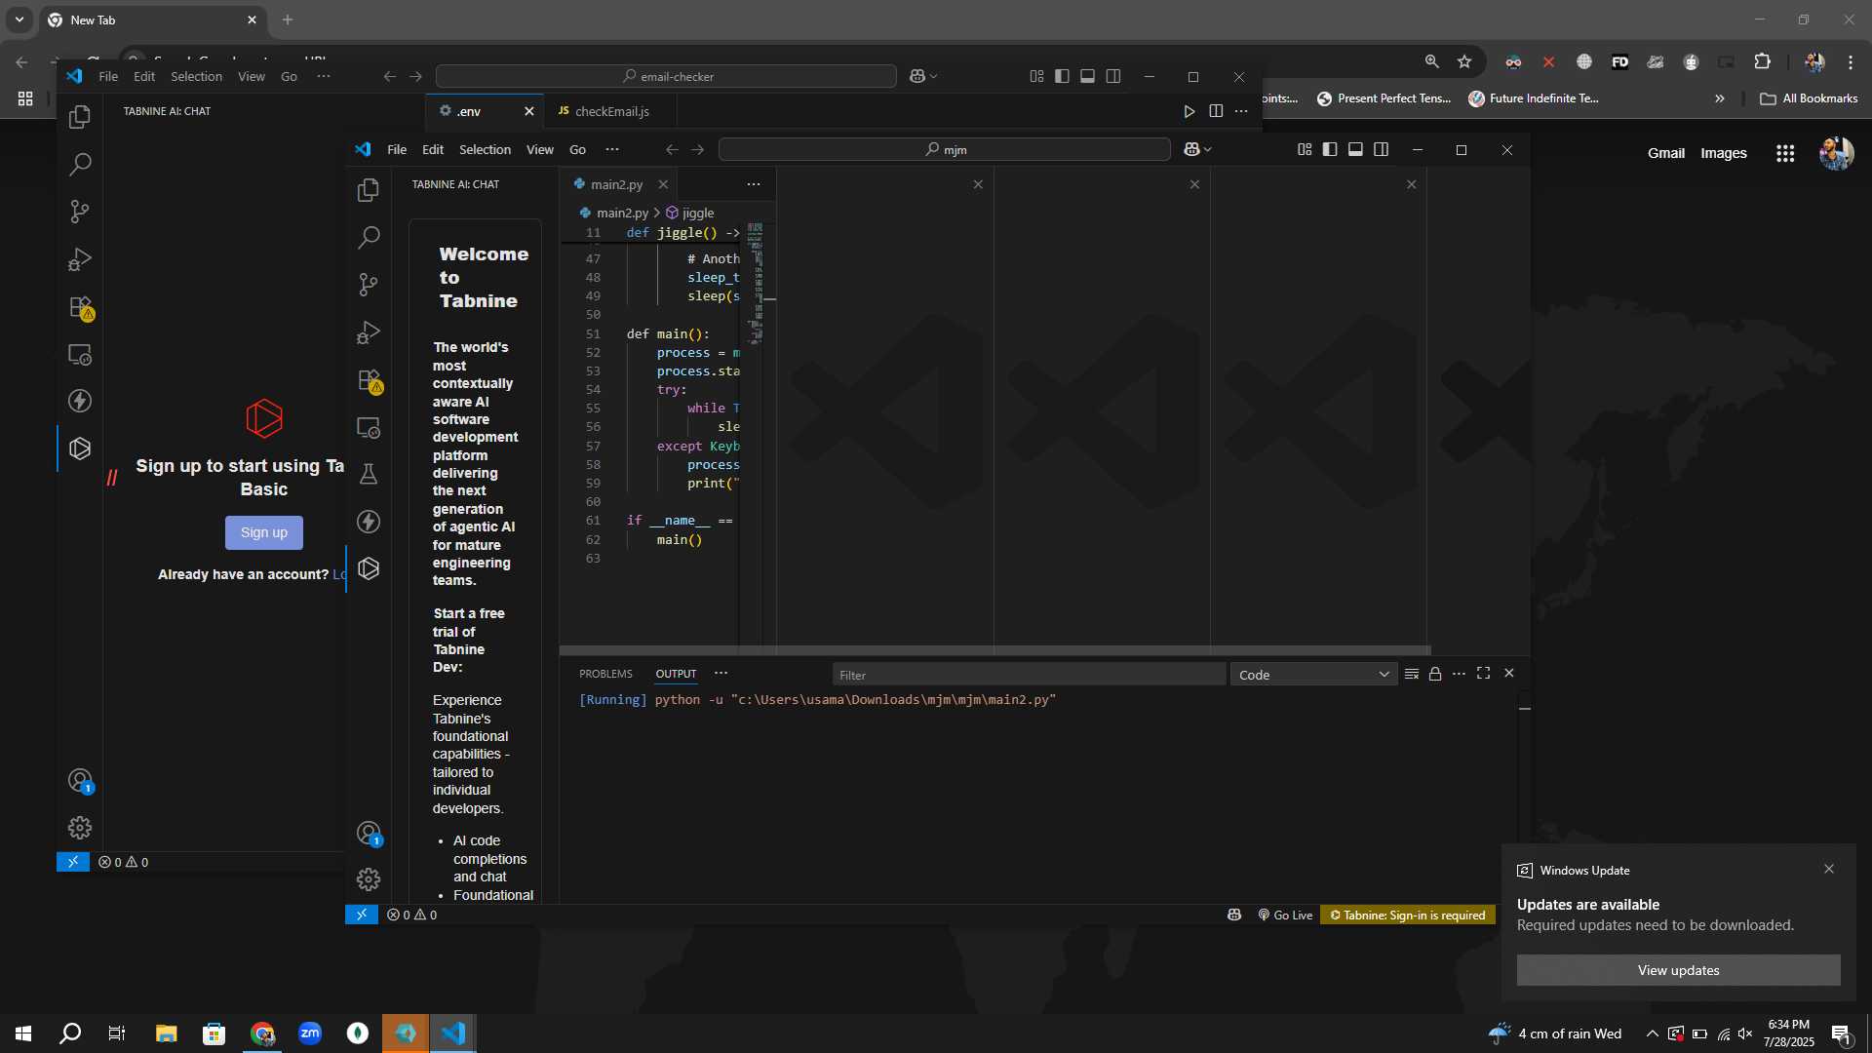Toggle output scroll lock in mjm panel
This screenshot has height=1053, width=1872.
click(1435, 674)
